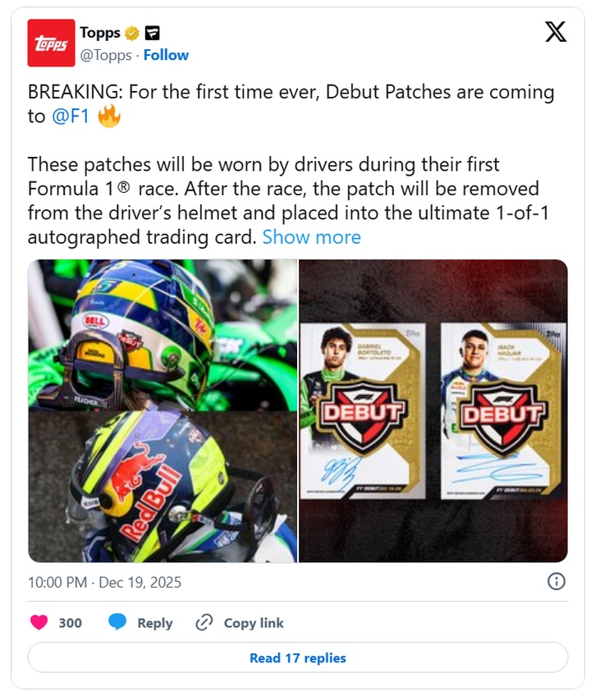591x696 pixels.
Task: Click the Reply label
Action: (155, 623)
